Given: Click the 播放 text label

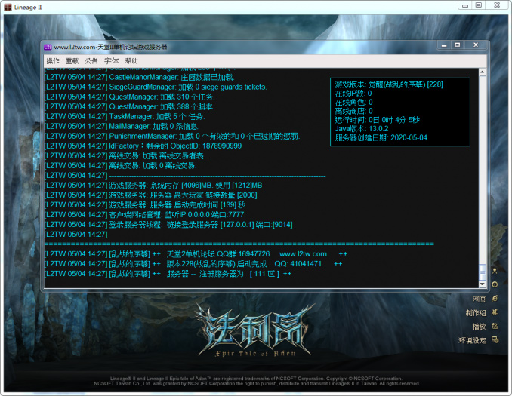Looking at the screenshot, I should coord(479,326).
